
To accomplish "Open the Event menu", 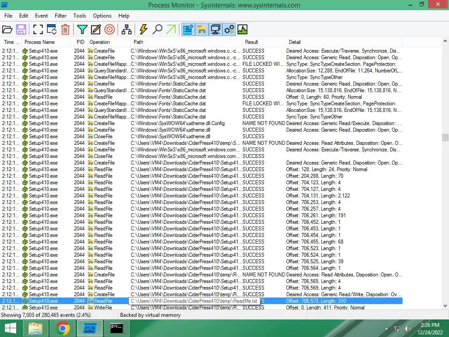I will coord(41,16).
